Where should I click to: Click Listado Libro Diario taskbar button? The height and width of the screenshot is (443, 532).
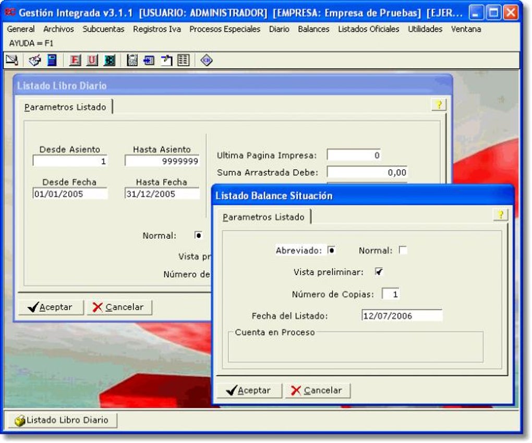click(x=63, y=420)
